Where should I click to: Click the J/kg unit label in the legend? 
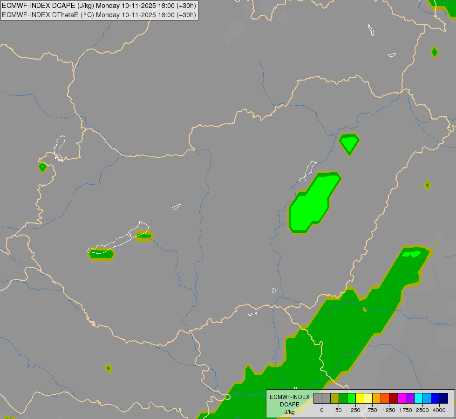point(289,412)
